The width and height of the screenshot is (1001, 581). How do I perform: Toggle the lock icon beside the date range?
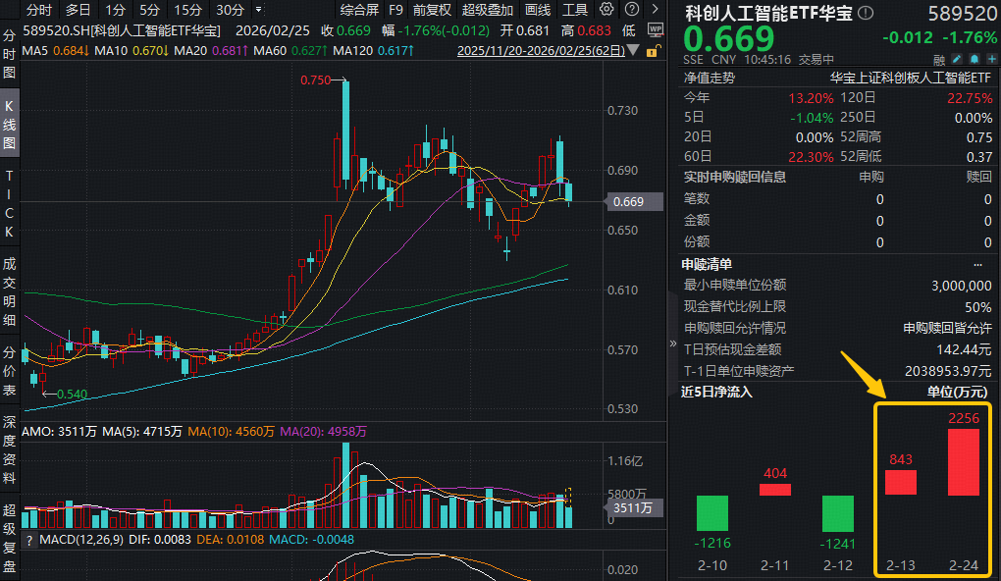point(651,51)
